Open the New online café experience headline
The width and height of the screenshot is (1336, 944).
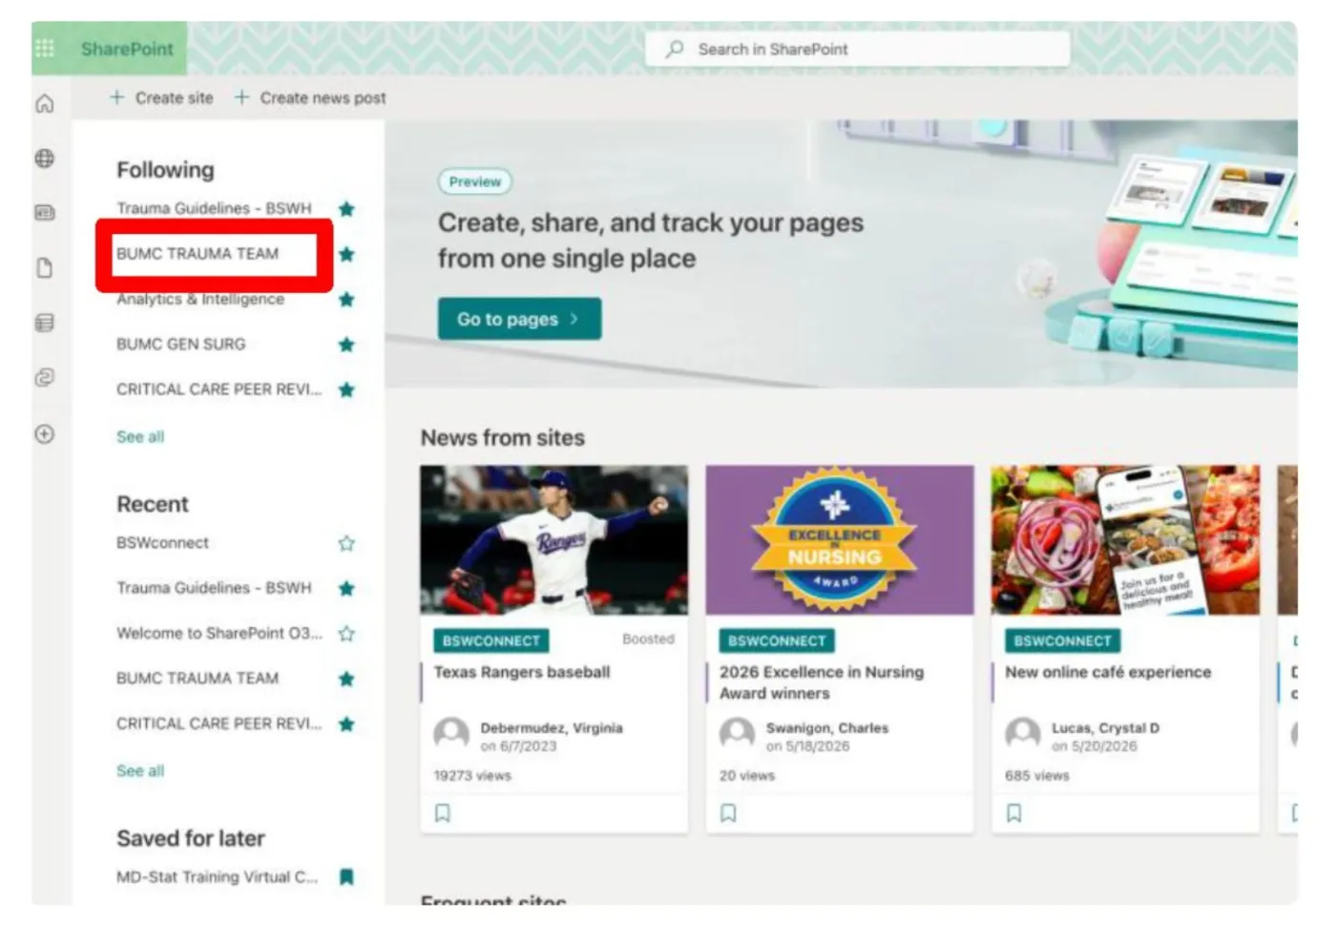coord(1108,672)
